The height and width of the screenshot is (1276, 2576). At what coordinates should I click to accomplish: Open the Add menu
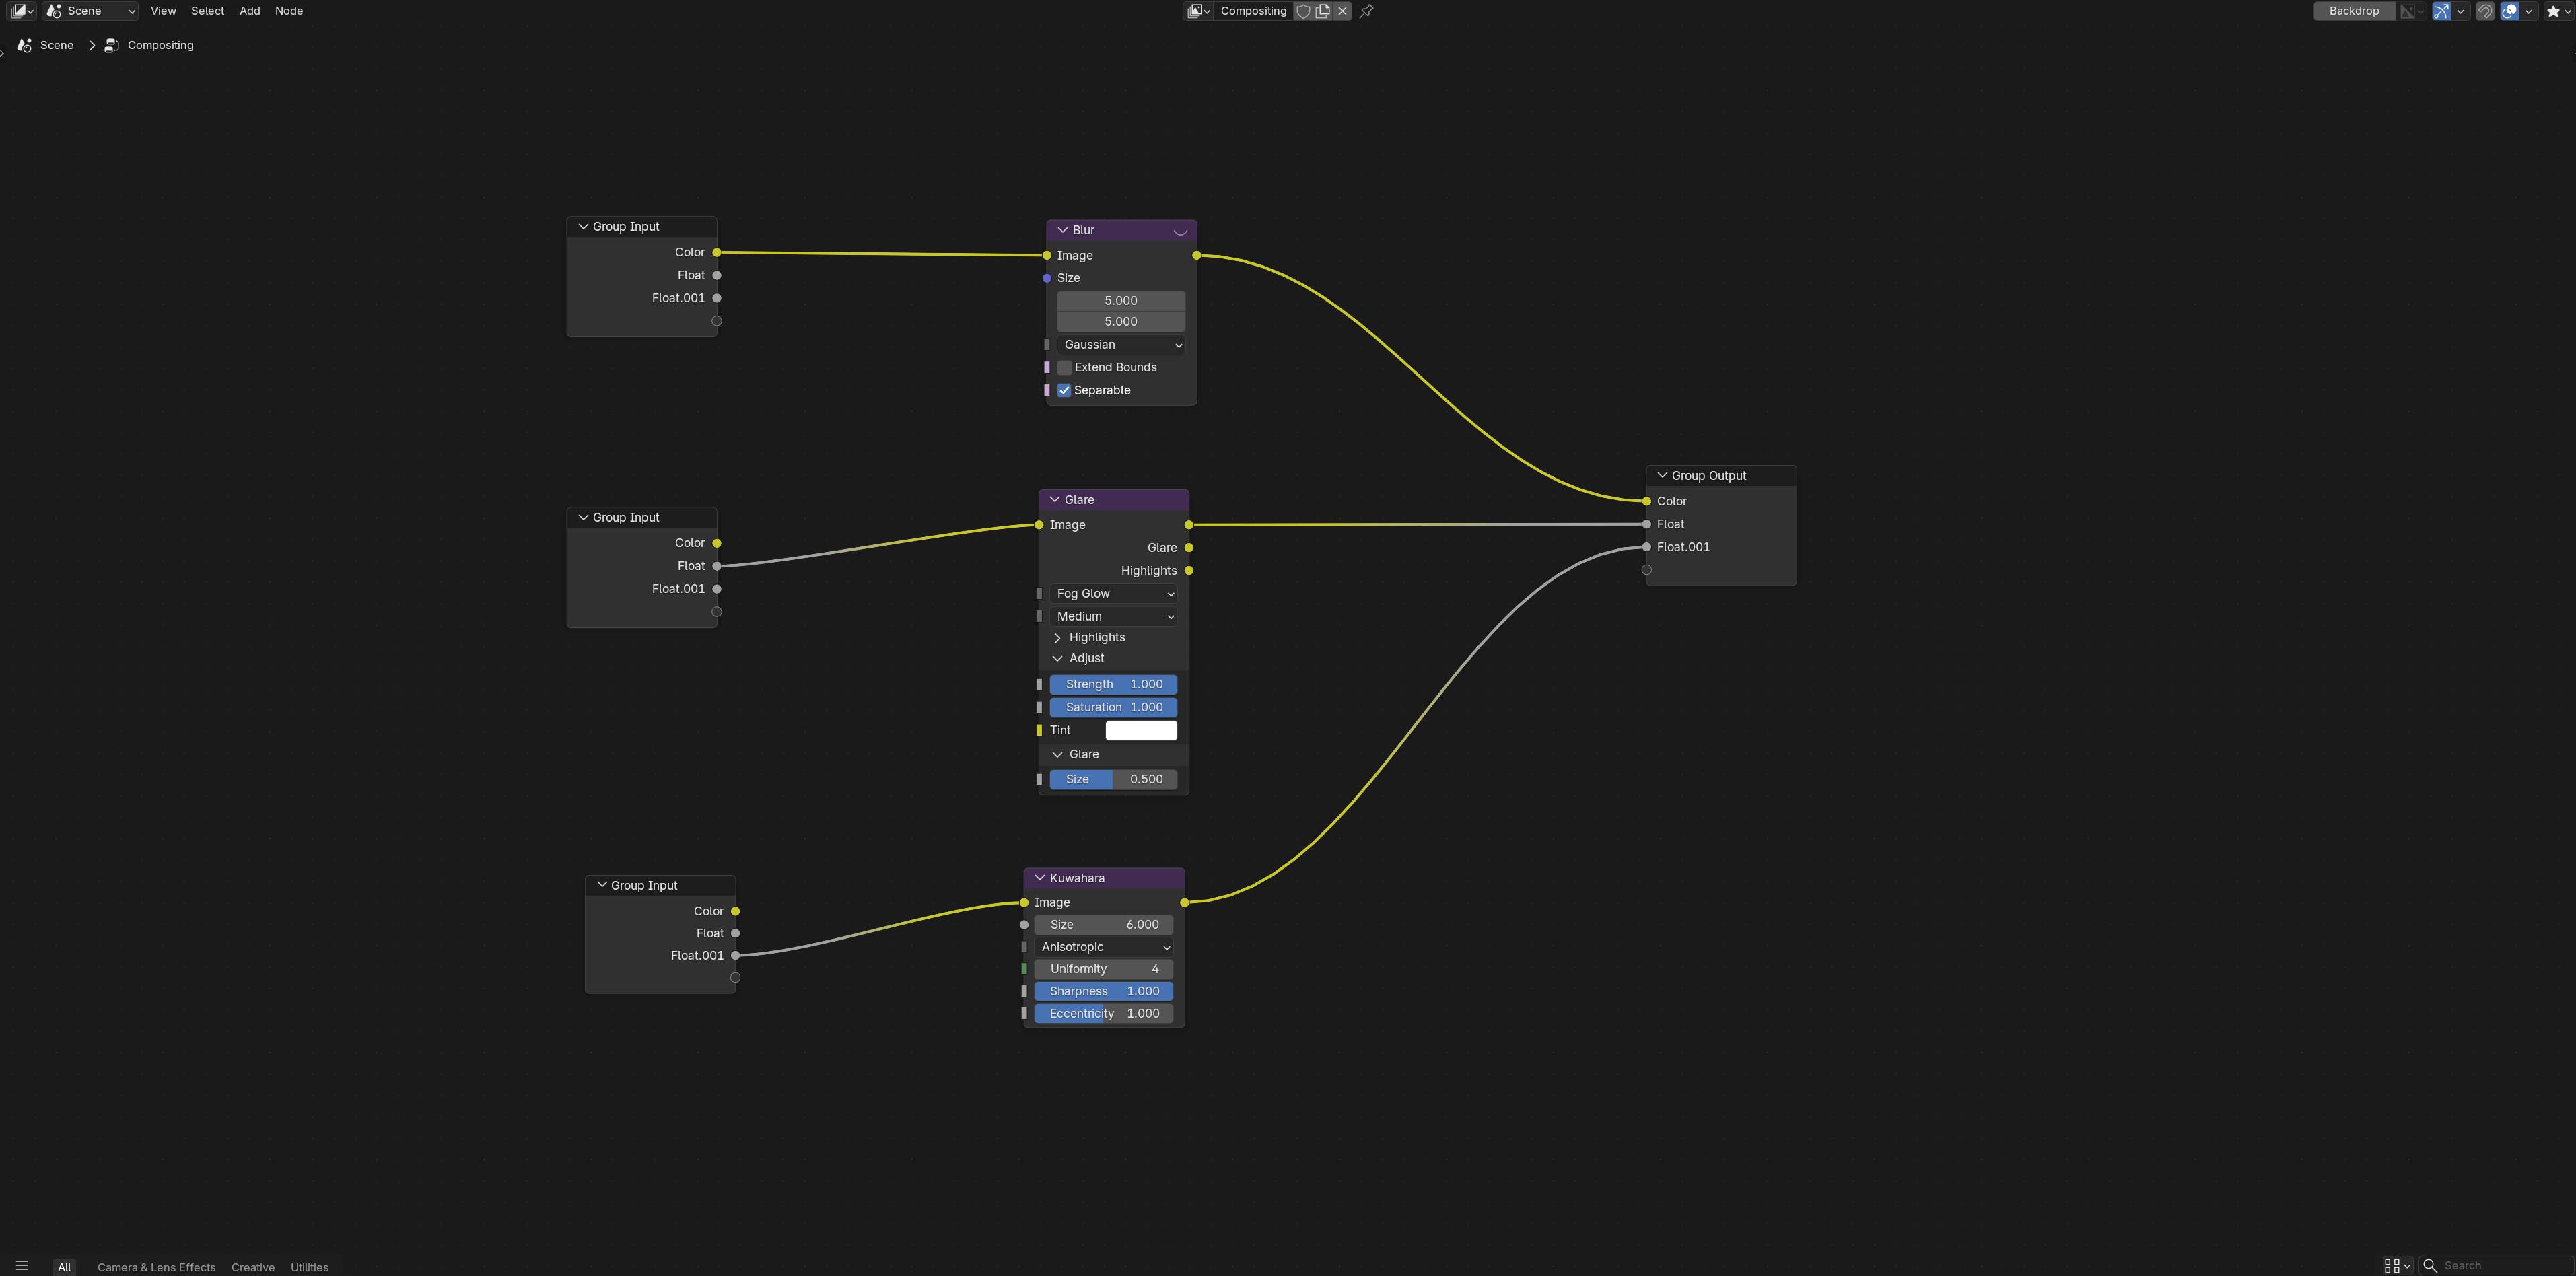(x=250, y=11)
